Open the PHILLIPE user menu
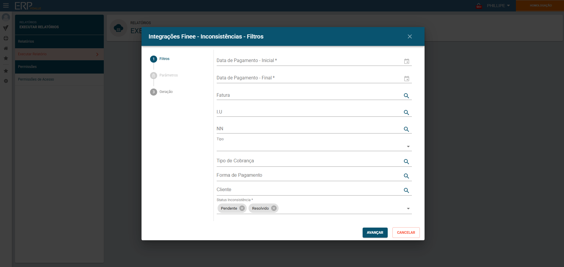 point(498,6)
